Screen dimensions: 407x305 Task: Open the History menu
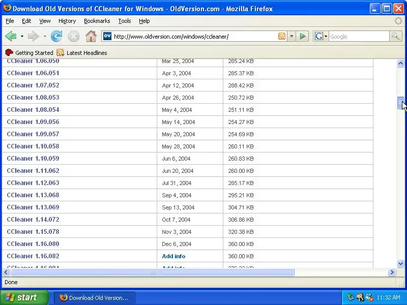67,21
